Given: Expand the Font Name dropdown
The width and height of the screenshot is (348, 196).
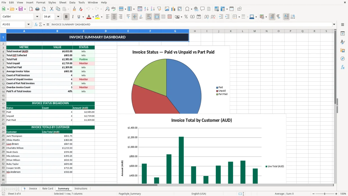Looking at the screenshot, I should [37, 17].
